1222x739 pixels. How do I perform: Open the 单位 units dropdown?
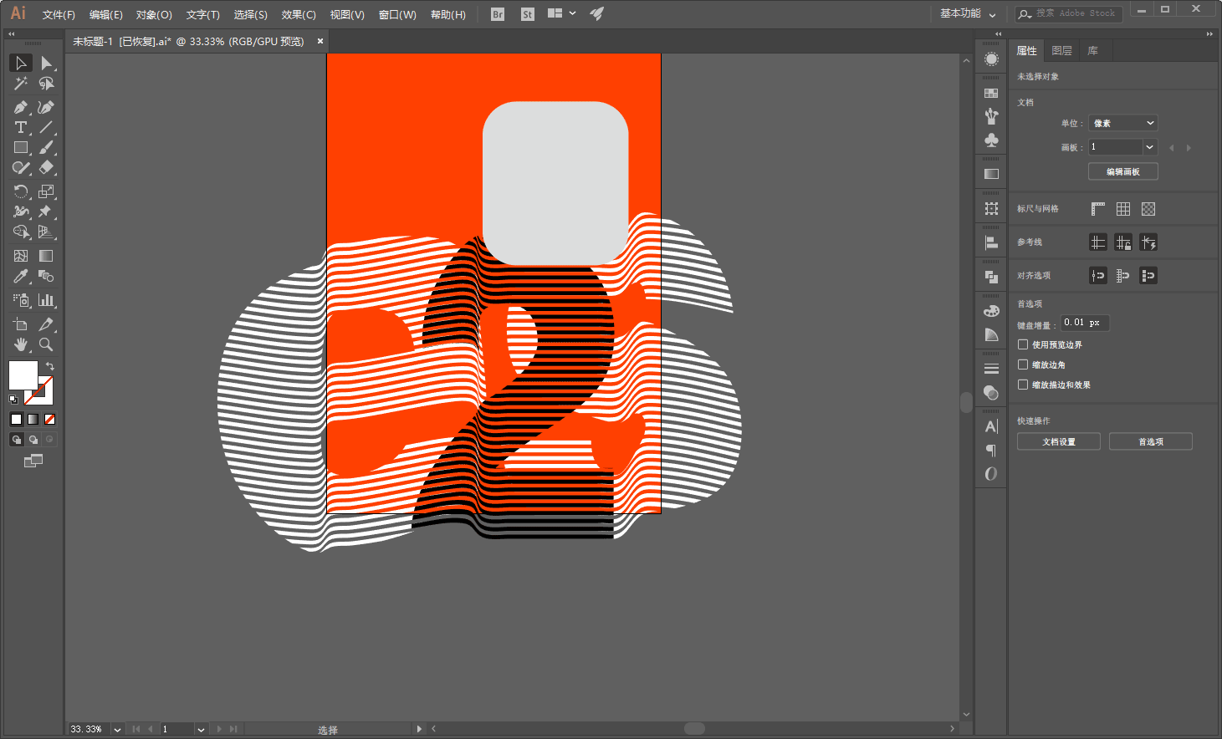tap(1122, 123)
